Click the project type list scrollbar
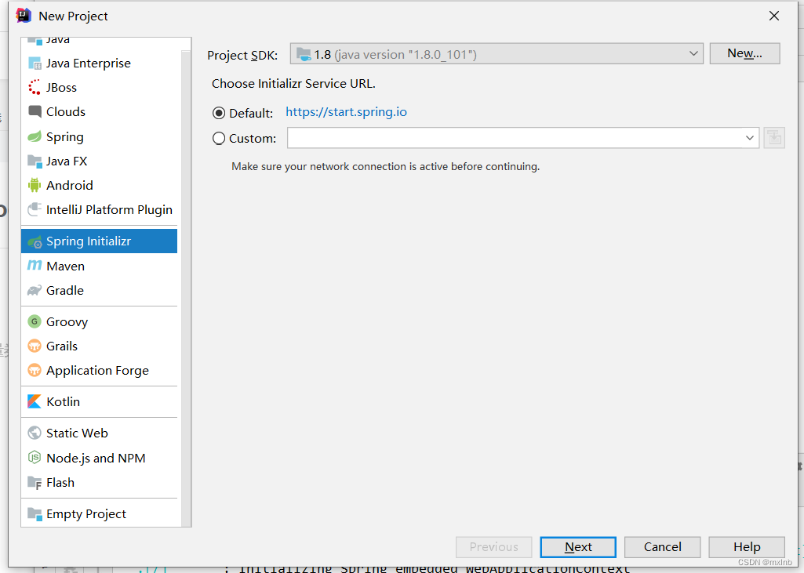The width and height of the screenshot is (804, 573). 186,287
